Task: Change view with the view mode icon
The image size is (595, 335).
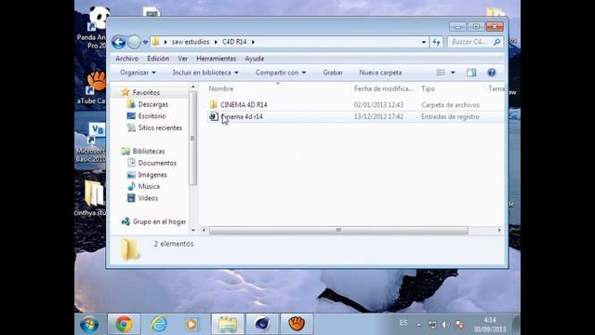Action: pyautogui.click(x=441, y=73)
